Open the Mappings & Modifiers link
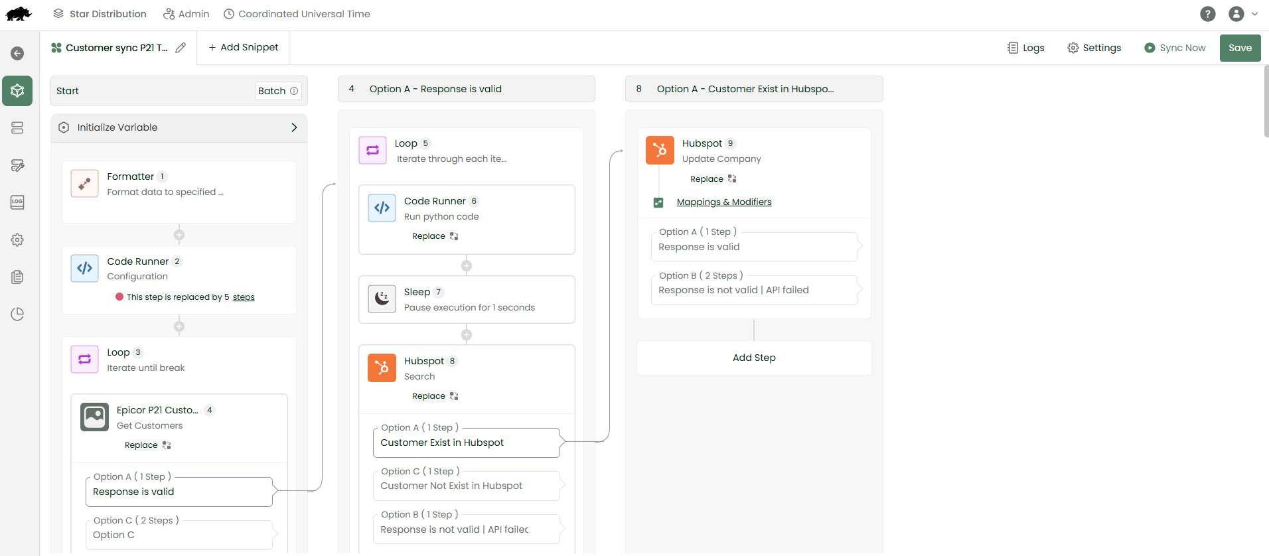This screenshot has width=1269, height=556. pos(724,202)
